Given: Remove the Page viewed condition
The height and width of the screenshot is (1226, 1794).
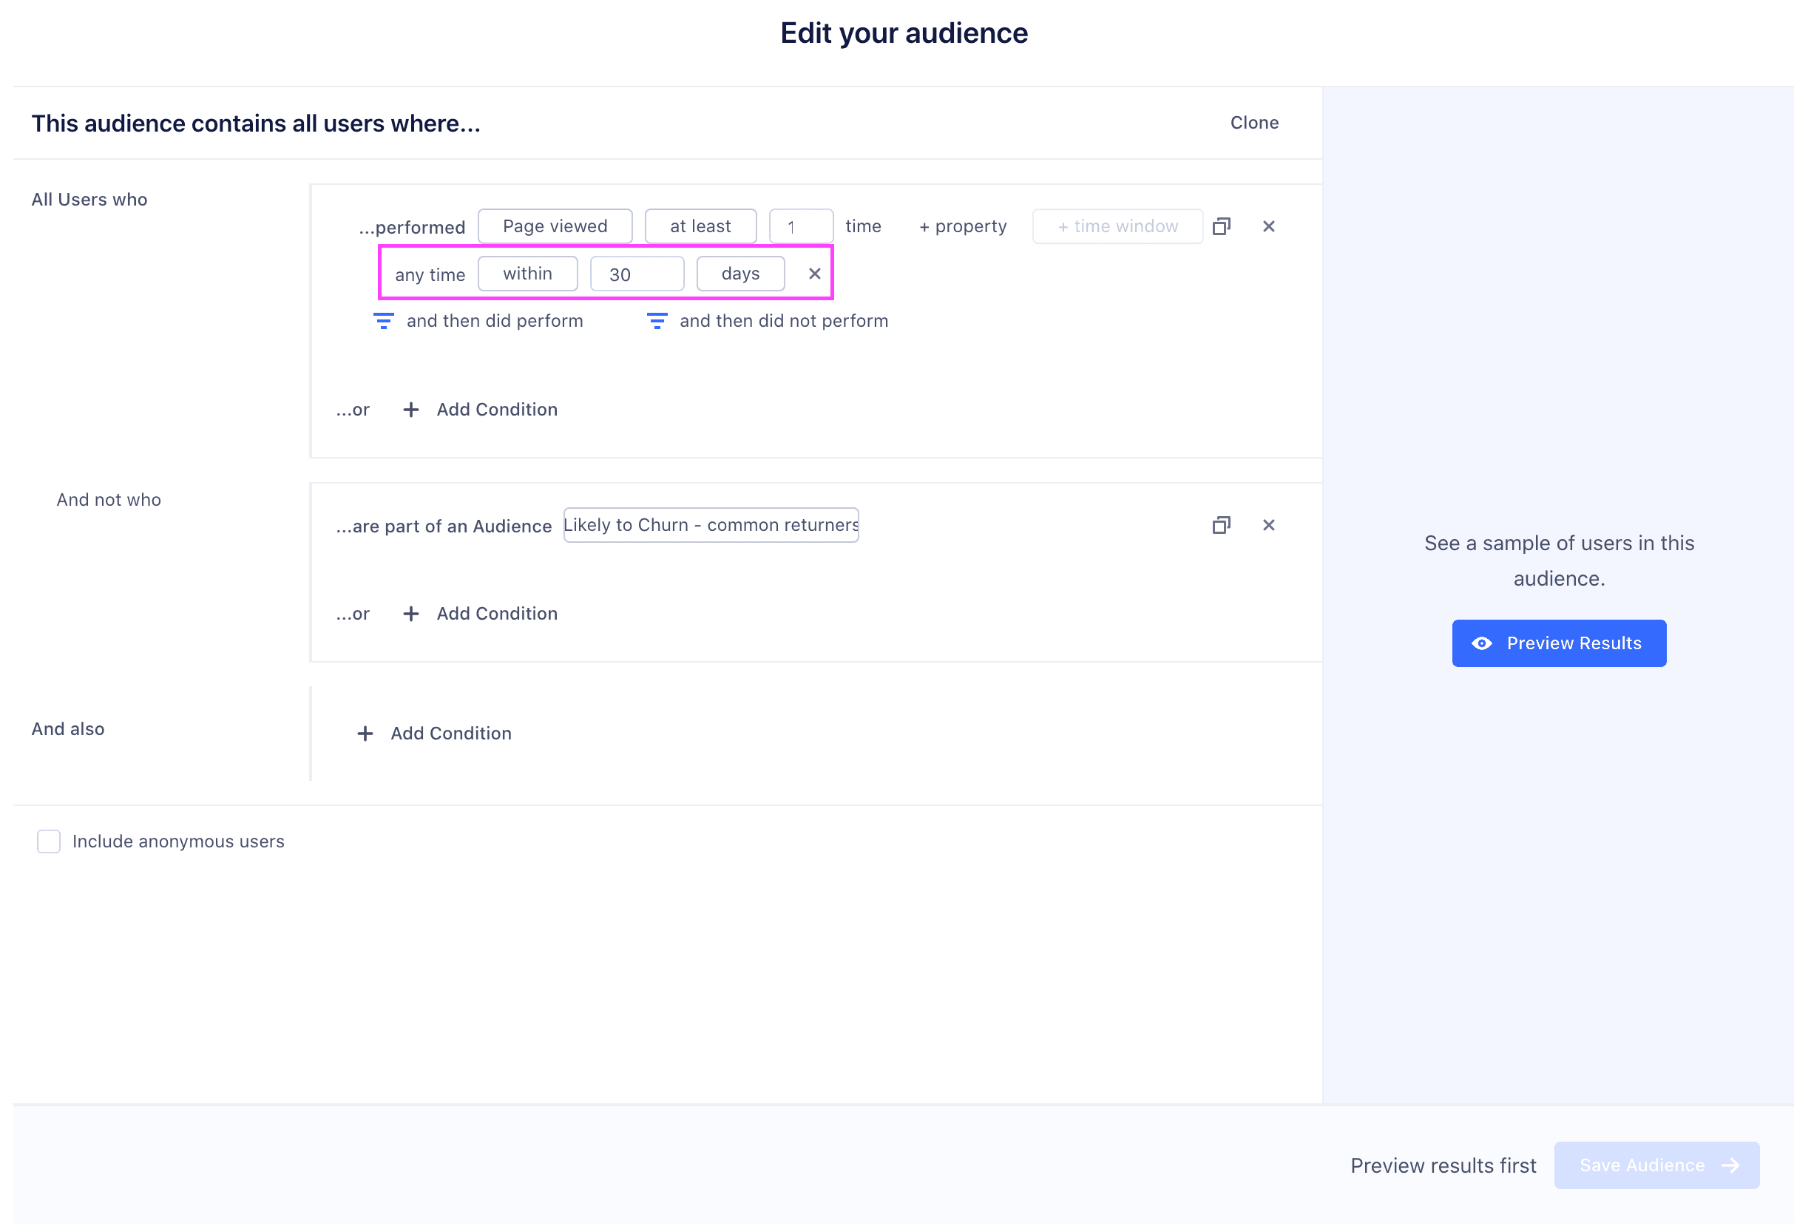Looking at the screenshot, I should coord(1268,226).
